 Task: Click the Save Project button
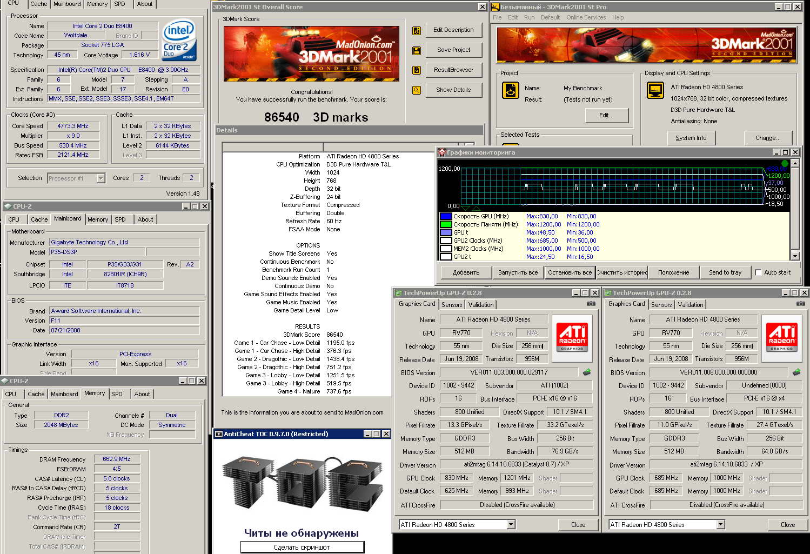[453, 50]
